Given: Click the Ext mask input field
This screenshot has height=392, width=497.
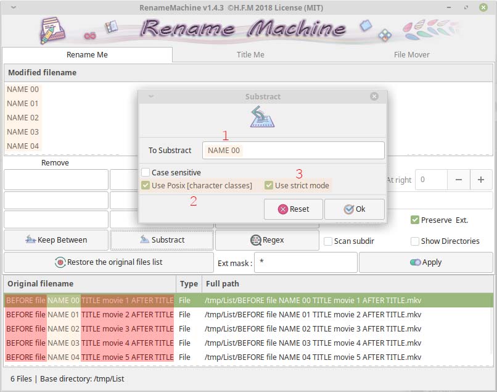Looking at the screenshot, I should 306,262.
